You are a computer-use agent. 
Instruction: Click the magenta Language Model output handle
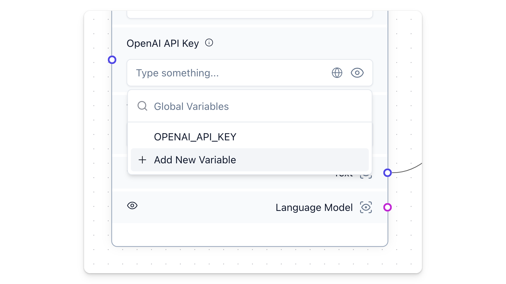[x=387, y=207]
